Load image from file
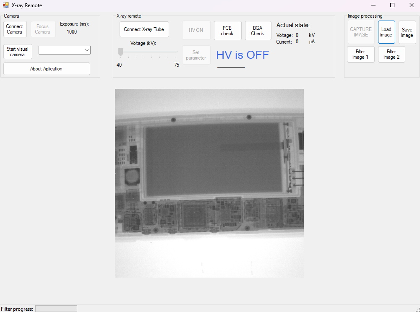Image resolution: width=420 pixels, height=312 pixels. (x=386, y=32)
